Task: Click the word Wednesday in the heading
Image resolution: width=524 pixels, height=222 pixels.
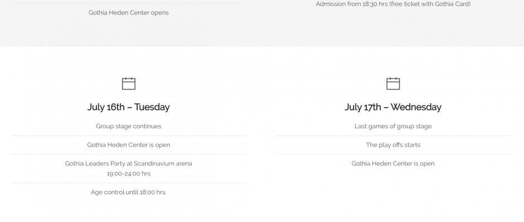Action: [x=416, y=107]
